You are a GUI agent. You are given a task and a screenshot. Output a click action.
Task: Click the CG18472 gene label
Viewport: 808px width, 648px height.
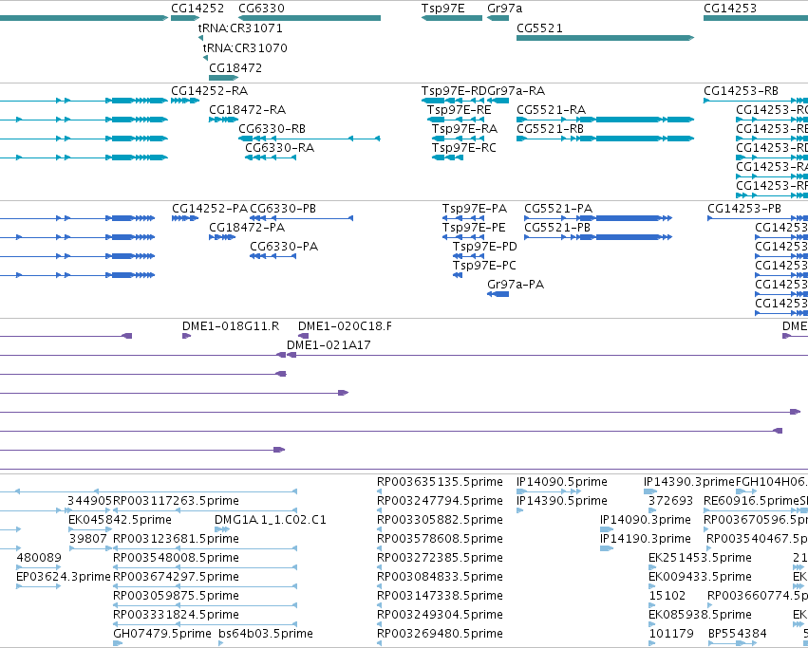[235, 68]
